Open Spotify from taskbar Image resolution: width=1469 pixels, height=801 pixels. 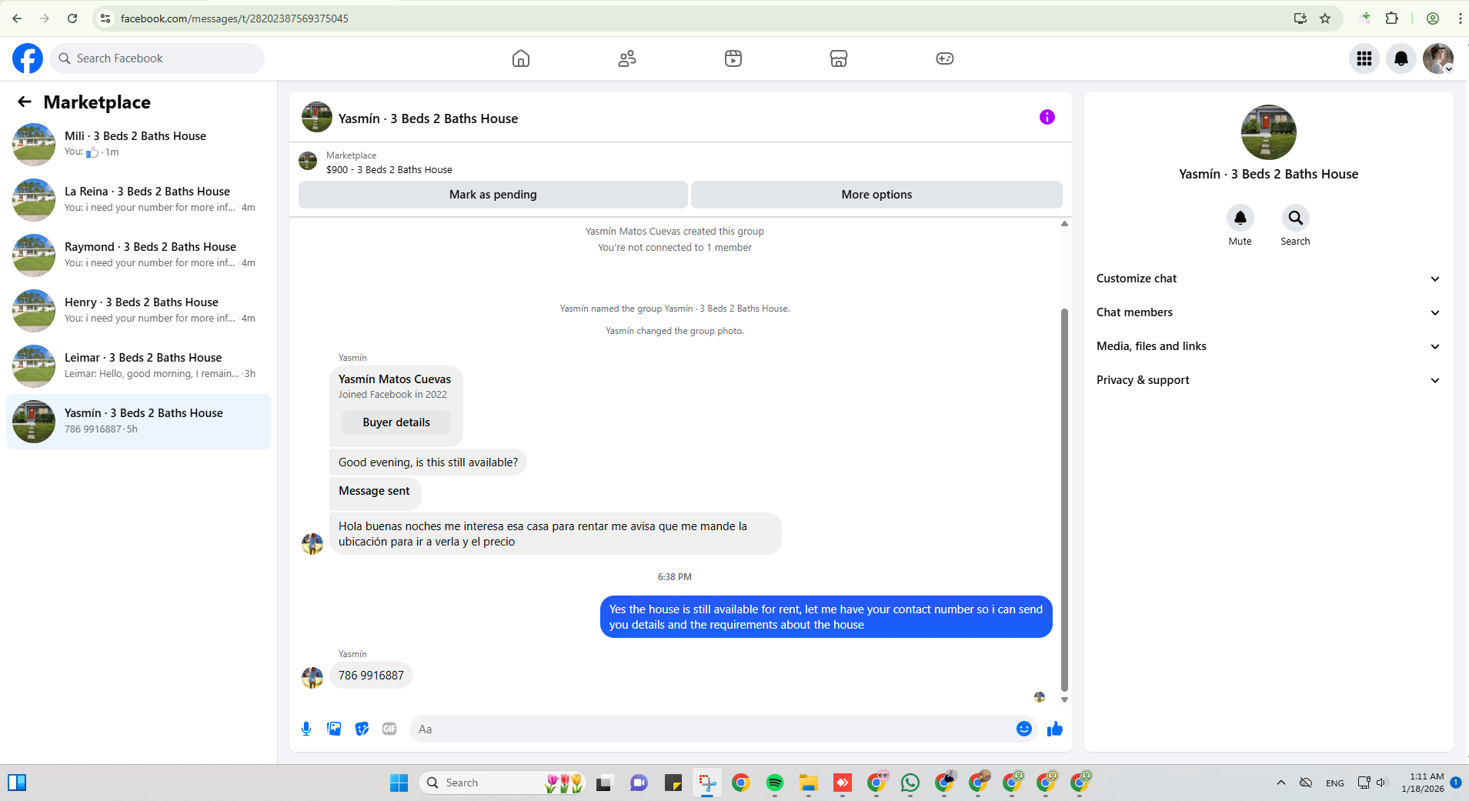click(774, 783)
